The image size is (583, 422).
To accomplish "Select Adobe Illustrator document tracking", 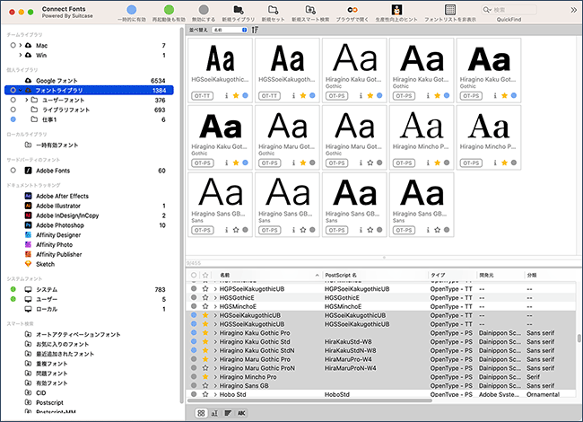I will point(58,206).
